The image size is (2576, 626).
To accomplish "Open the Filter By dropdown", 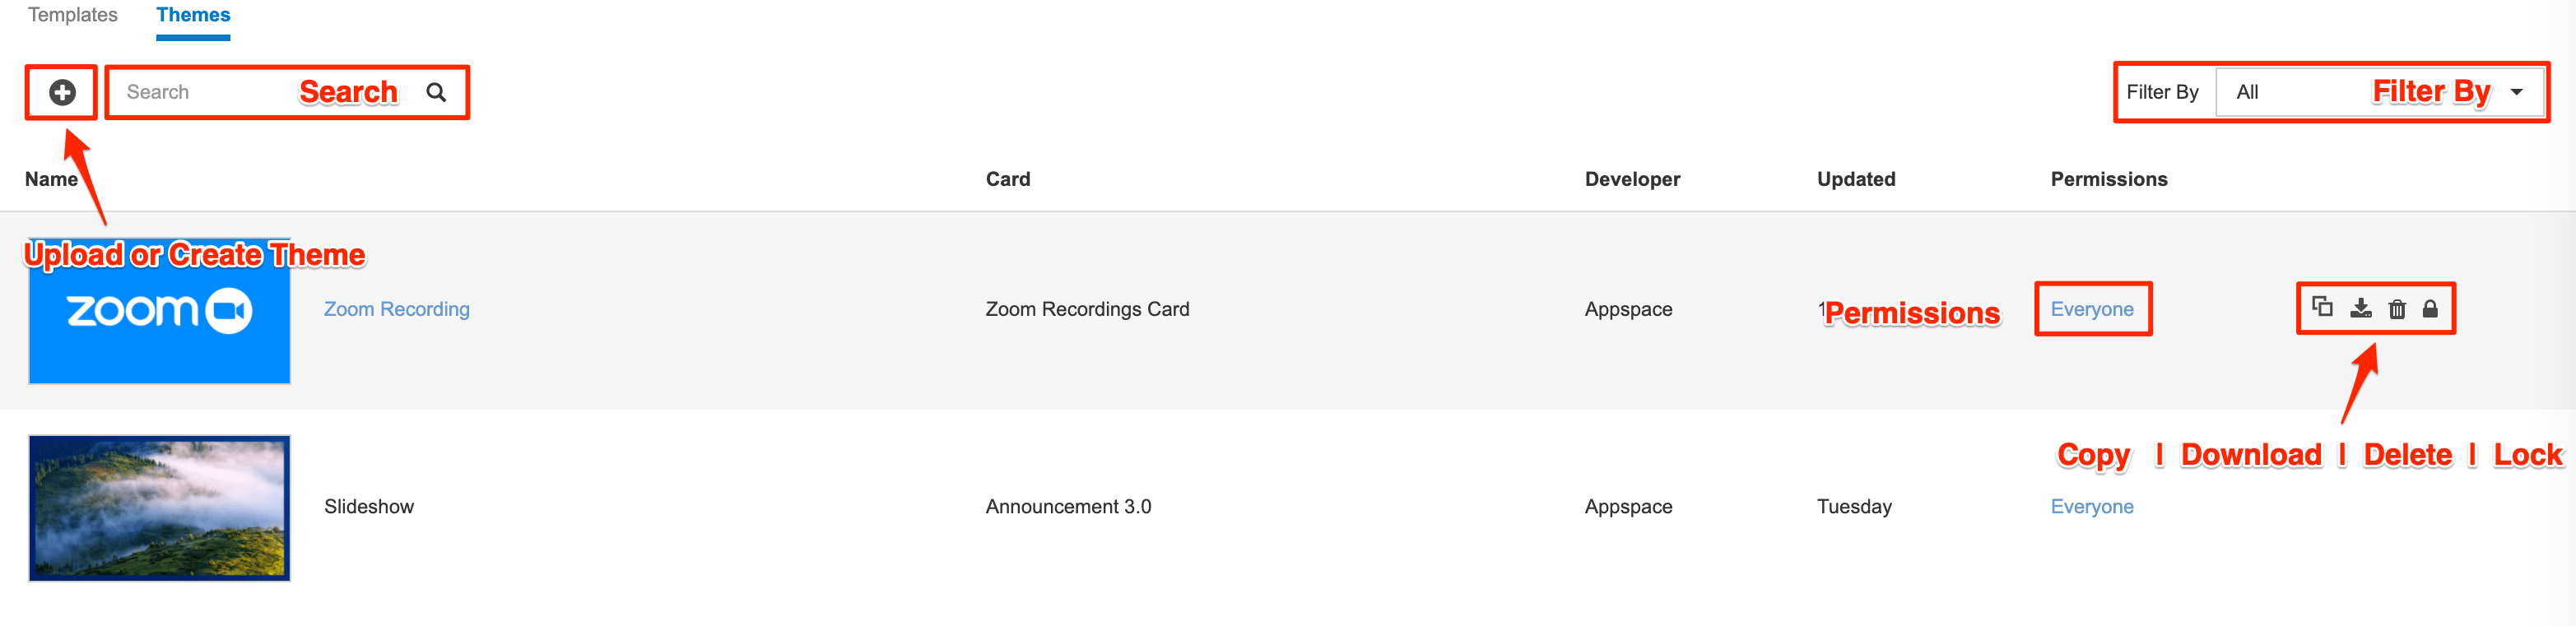I will [x=2379, y=92].
